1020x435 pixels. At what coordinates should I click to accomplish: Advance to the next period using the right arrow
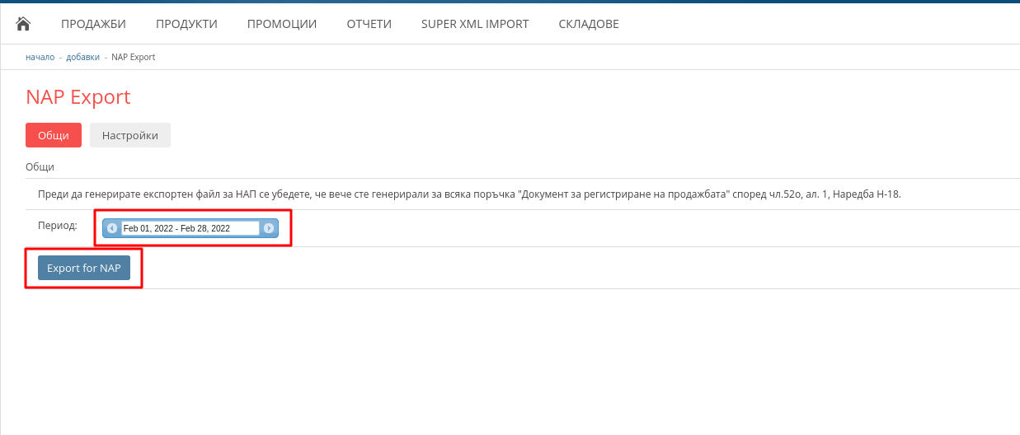click(269, 228)
